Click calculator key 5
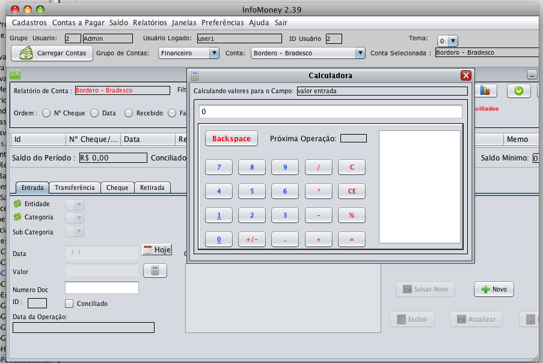 pyautogui.click(x=252, y=191)
